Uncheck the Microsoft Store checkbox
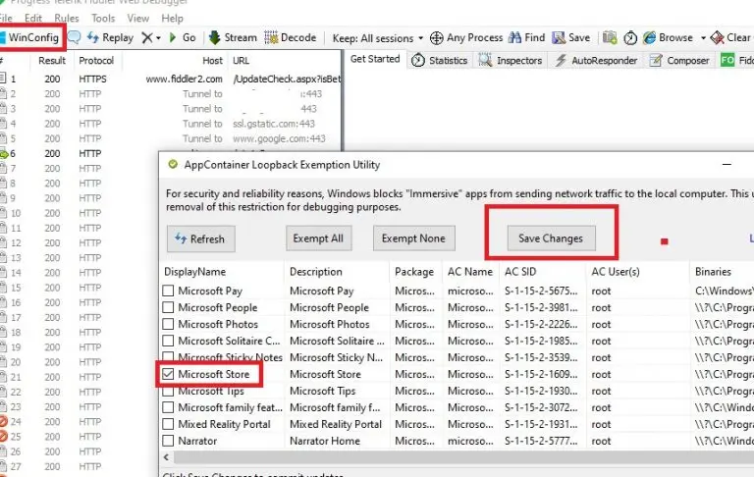754x477 pixels. [x=168, y=374]
